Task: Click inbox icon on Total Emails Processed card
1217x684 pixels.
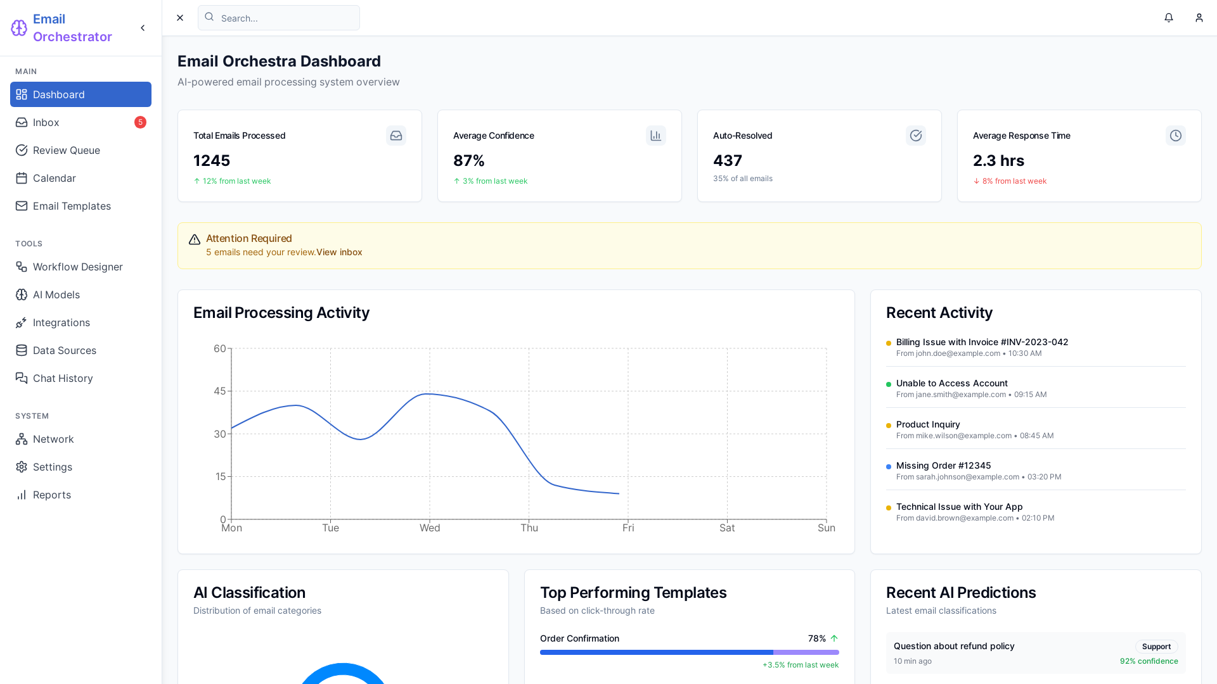Action: coord(396,136)
